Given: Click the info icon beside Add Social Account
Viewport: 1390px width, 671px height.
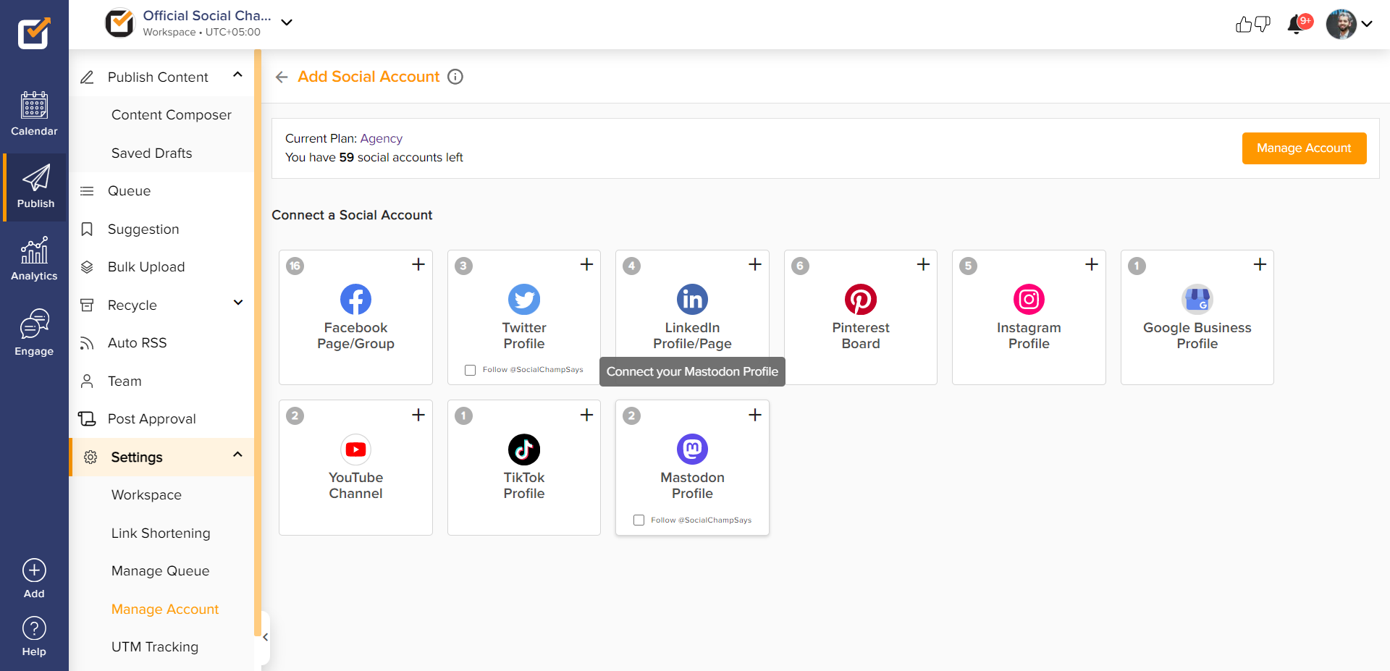Looking at the screenshot, I should (x=455, y=77).
